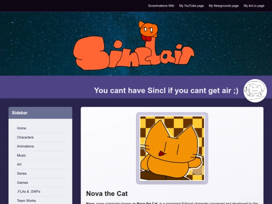Go to My YouTube page

[191, 6]
